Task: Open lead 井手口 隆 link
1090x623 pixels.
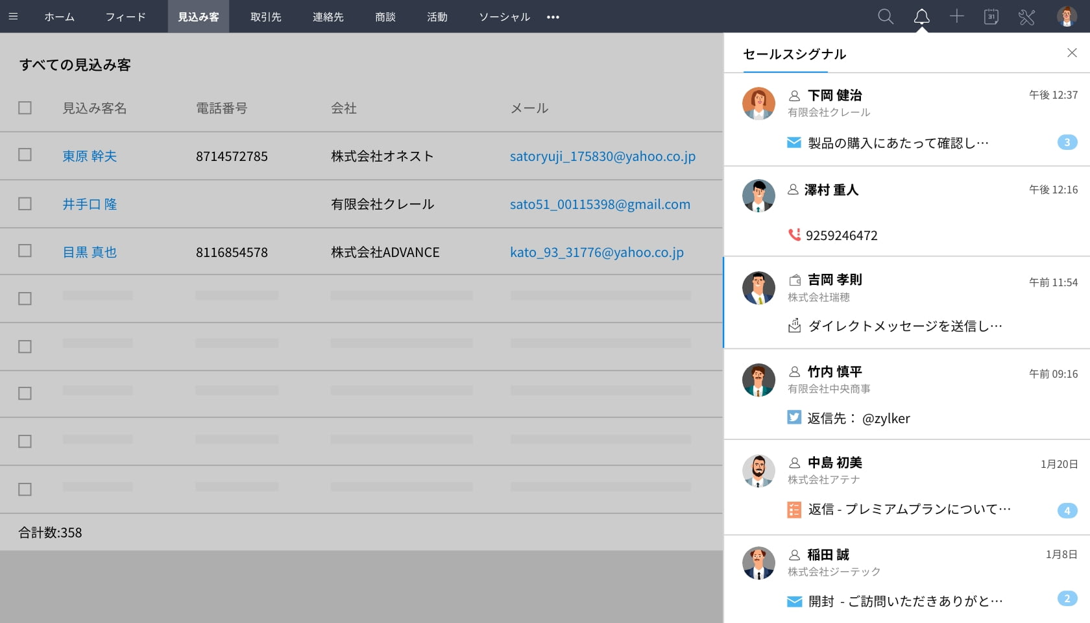Action: 90,204
